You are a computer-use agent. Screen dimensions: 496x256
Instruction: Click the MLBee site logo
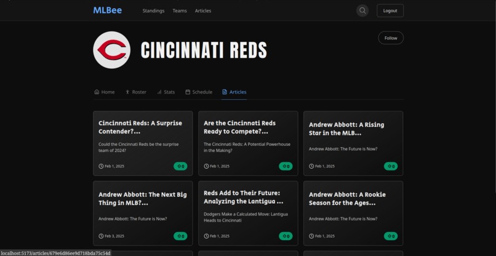tap(108, 10)
